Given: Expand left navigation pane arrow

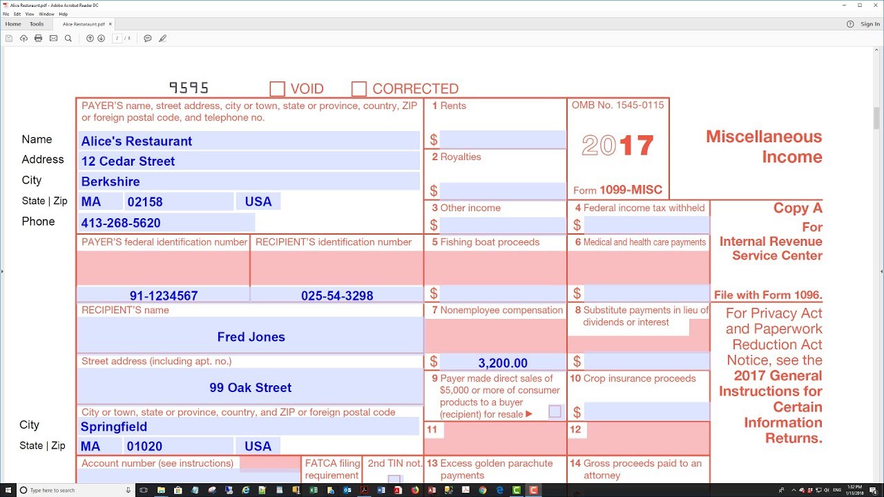Looking at the screenshot, I should coord(2,272).
